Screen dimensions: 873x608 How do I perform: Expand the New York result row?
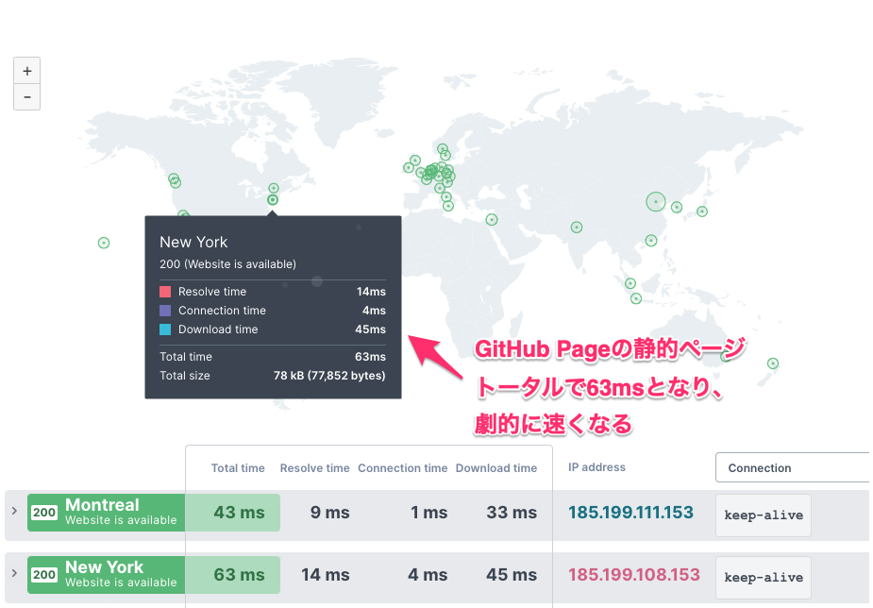click(x=14, y=573)
